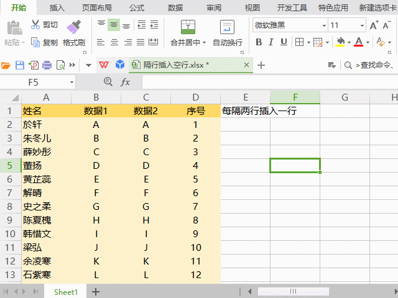Open a new document tab
Viewport: 398px width, 298px height.
tap(261, 65)
